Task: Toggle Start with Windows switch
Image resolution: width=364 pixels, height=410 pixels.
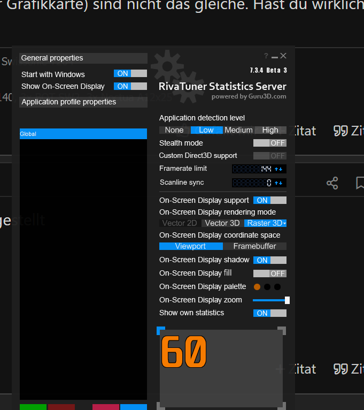Action: click(130, 73)
